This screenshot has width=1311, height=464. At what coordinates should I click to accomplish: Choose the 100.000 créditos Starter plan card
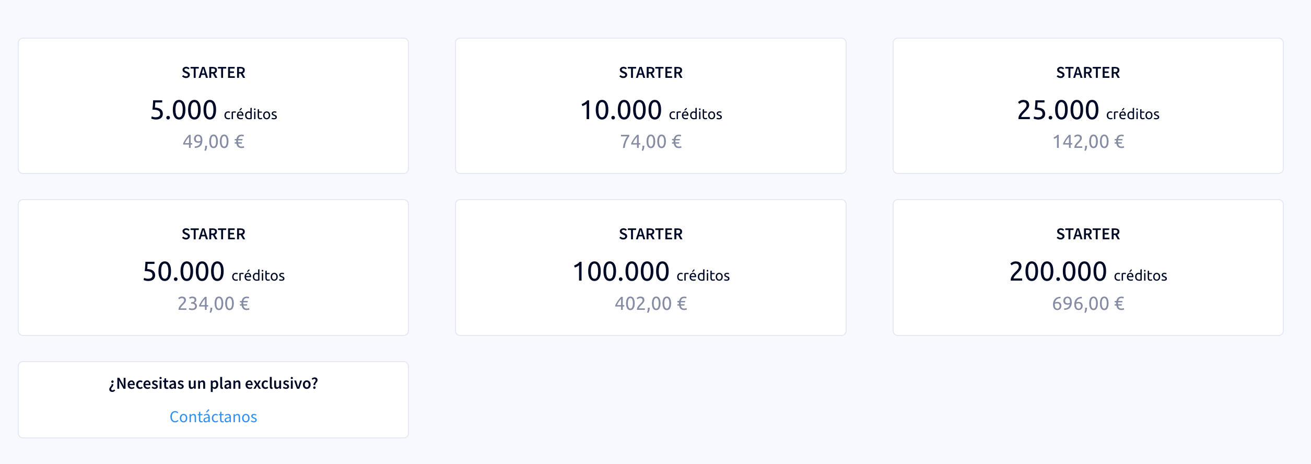[650, 268]
